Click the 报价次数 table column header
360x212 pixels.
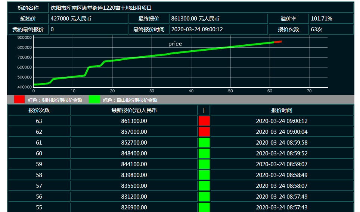(39, 110)
